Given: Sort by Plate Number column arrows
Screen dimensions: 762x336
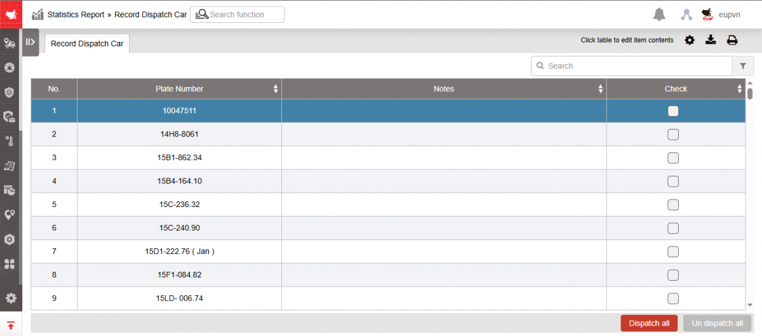Looking at the screenshot, I should [276, 89].
